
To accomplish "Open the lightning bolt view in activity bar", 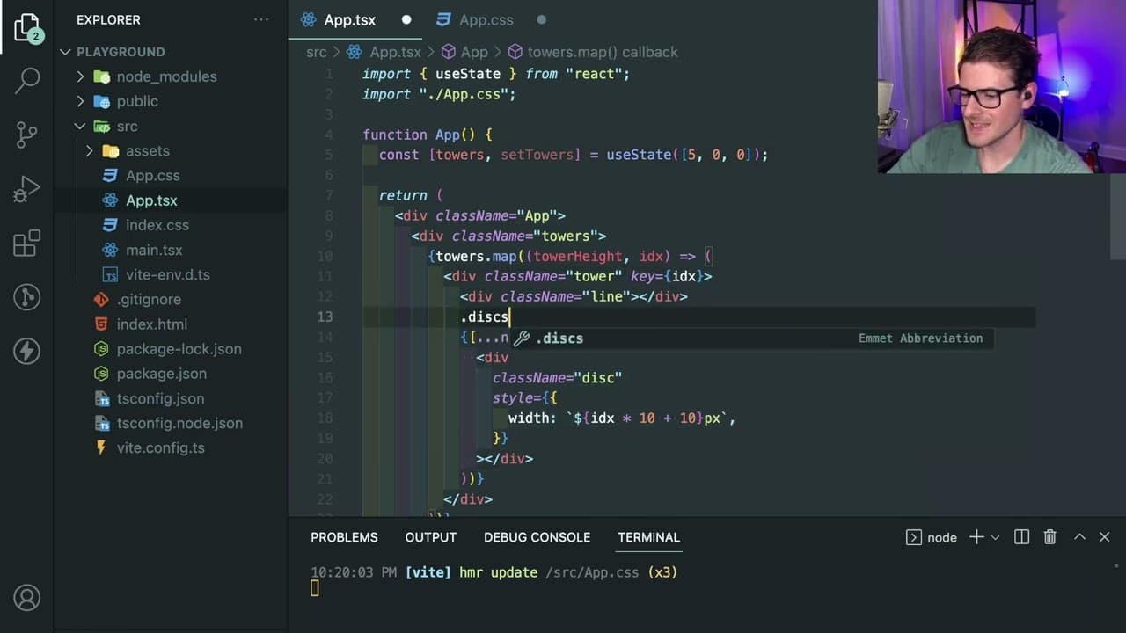I will pos(27,351).
